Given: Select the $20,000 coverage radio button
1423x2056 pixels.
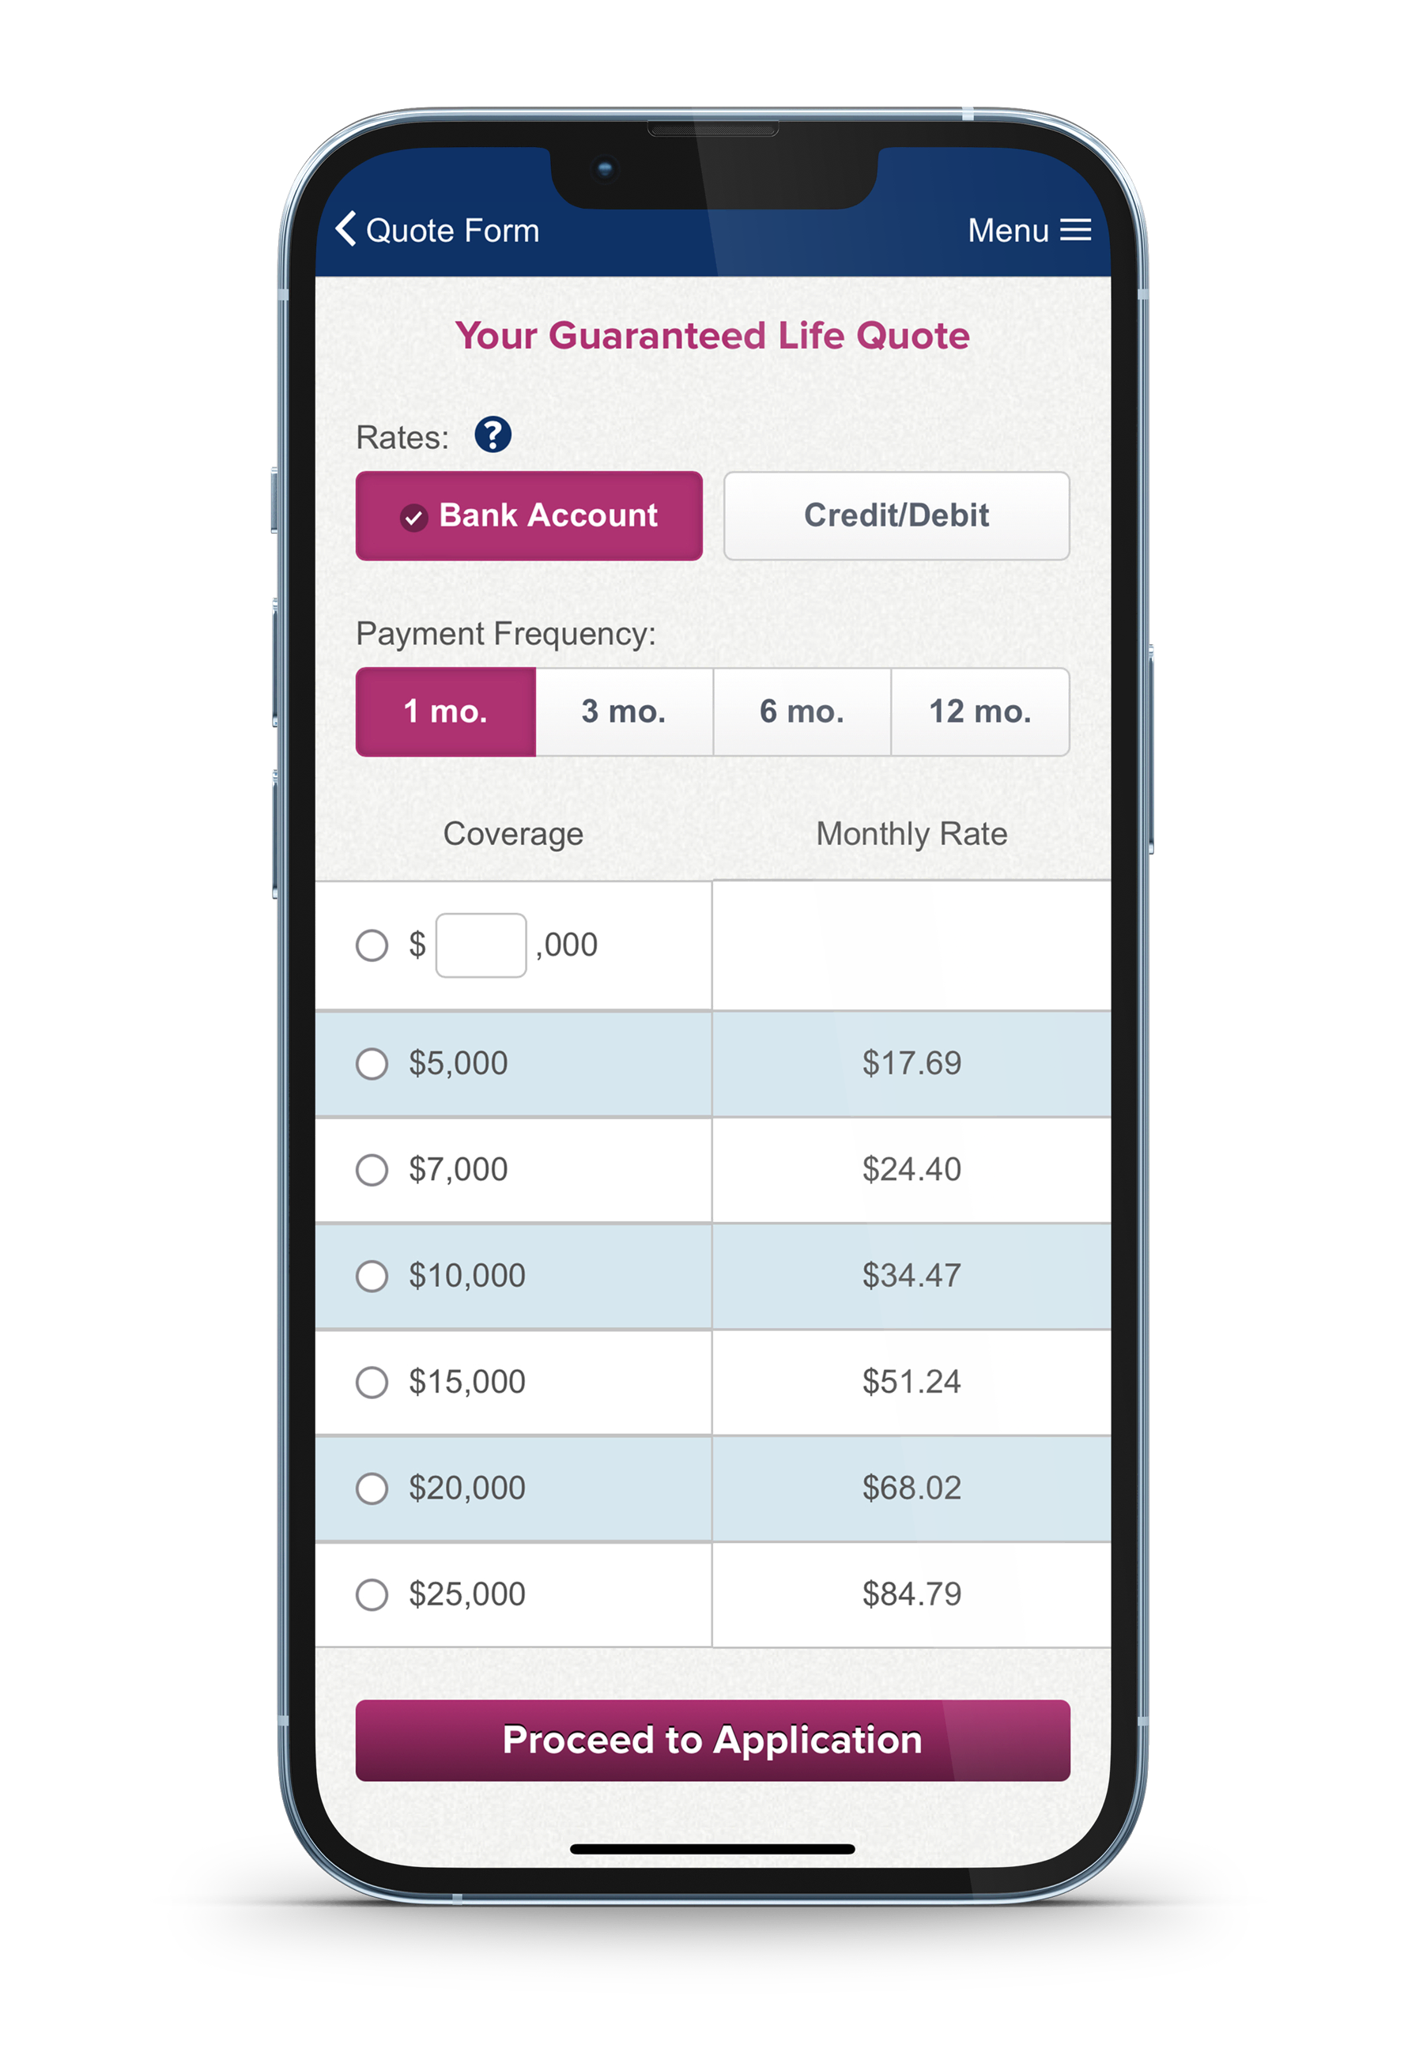Looking at the screenshot, I should pos(371,1487).
